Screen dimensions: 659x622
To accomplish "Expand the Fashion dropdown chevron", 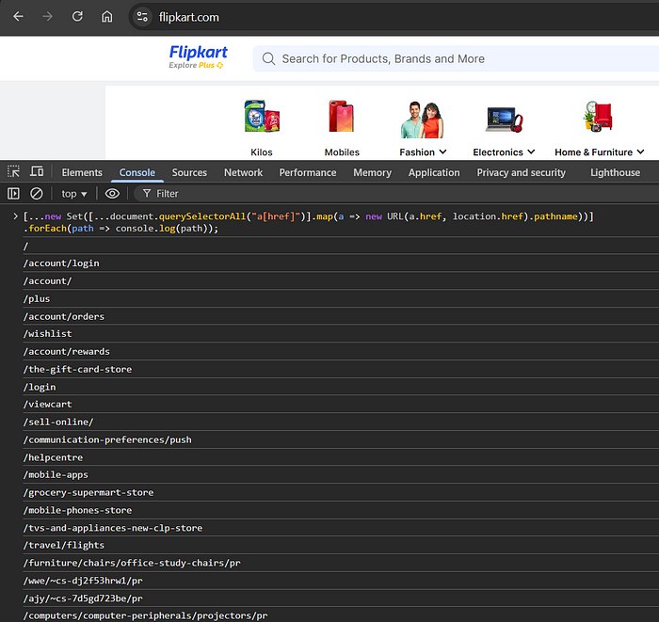I will [443, 152].
